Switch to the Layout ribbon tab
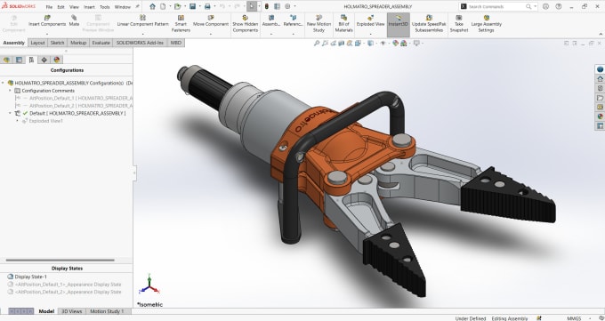605x321 pixels. point(37,43)
